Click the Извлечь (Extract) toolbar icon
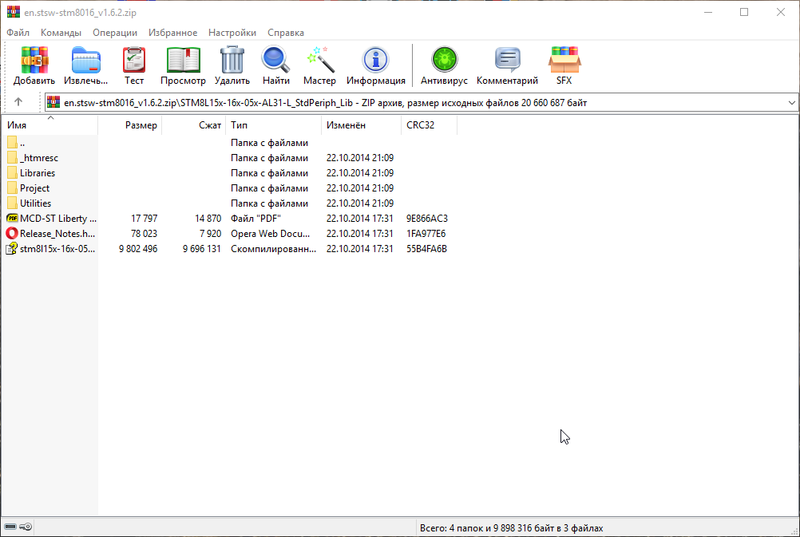 pyautogui.click(x=85, y=60)
